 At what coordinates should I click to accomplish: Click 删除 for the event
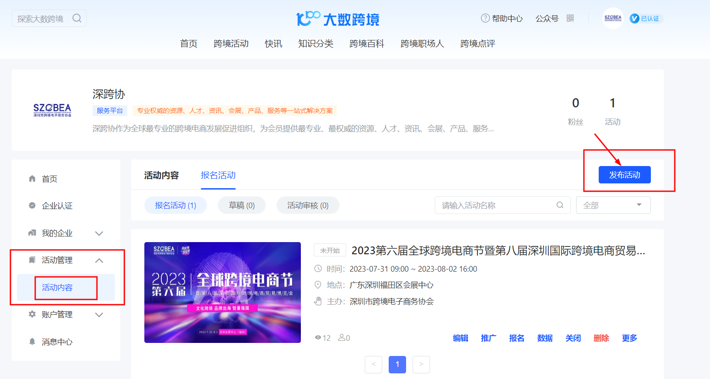click(x=601, y=338)
